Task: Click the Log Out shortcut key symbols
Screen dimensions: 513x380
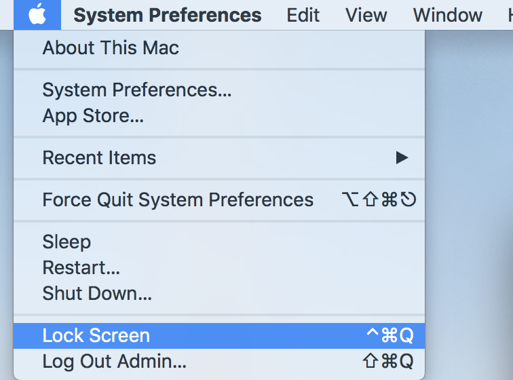Action: tap(388, 361)
